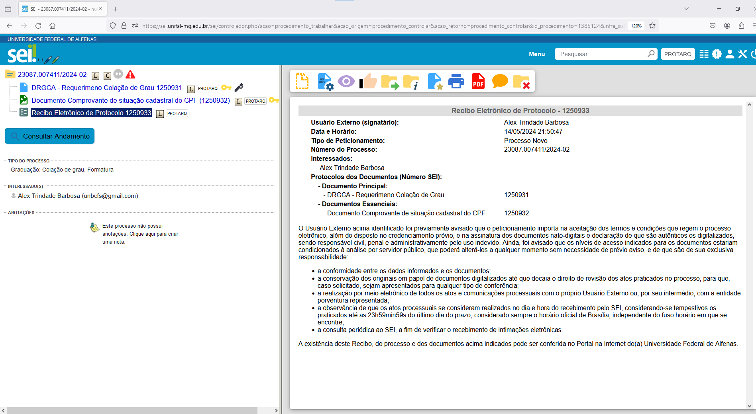Click the 120% zoom indicator in URL bar

(636, 26)
